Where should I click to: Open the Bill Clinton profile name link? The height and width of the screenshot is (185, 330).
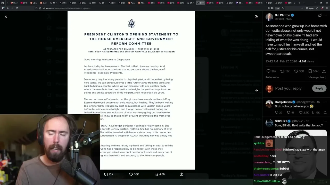point(282,15)
